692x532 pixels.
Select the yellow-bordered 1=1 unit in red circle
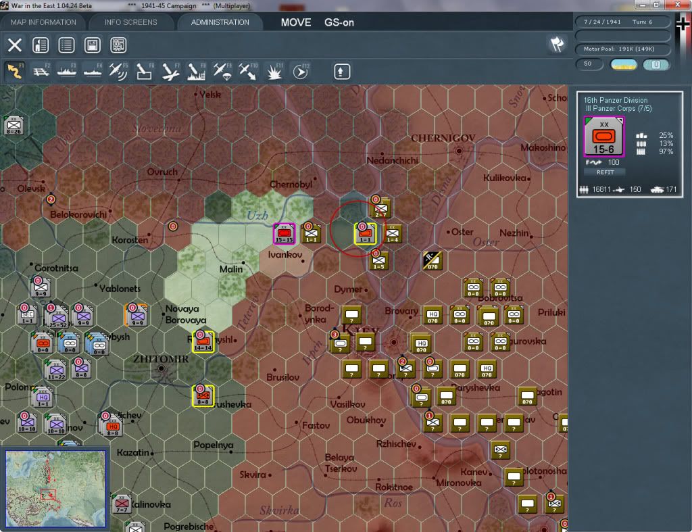click(x=366, y=234)
